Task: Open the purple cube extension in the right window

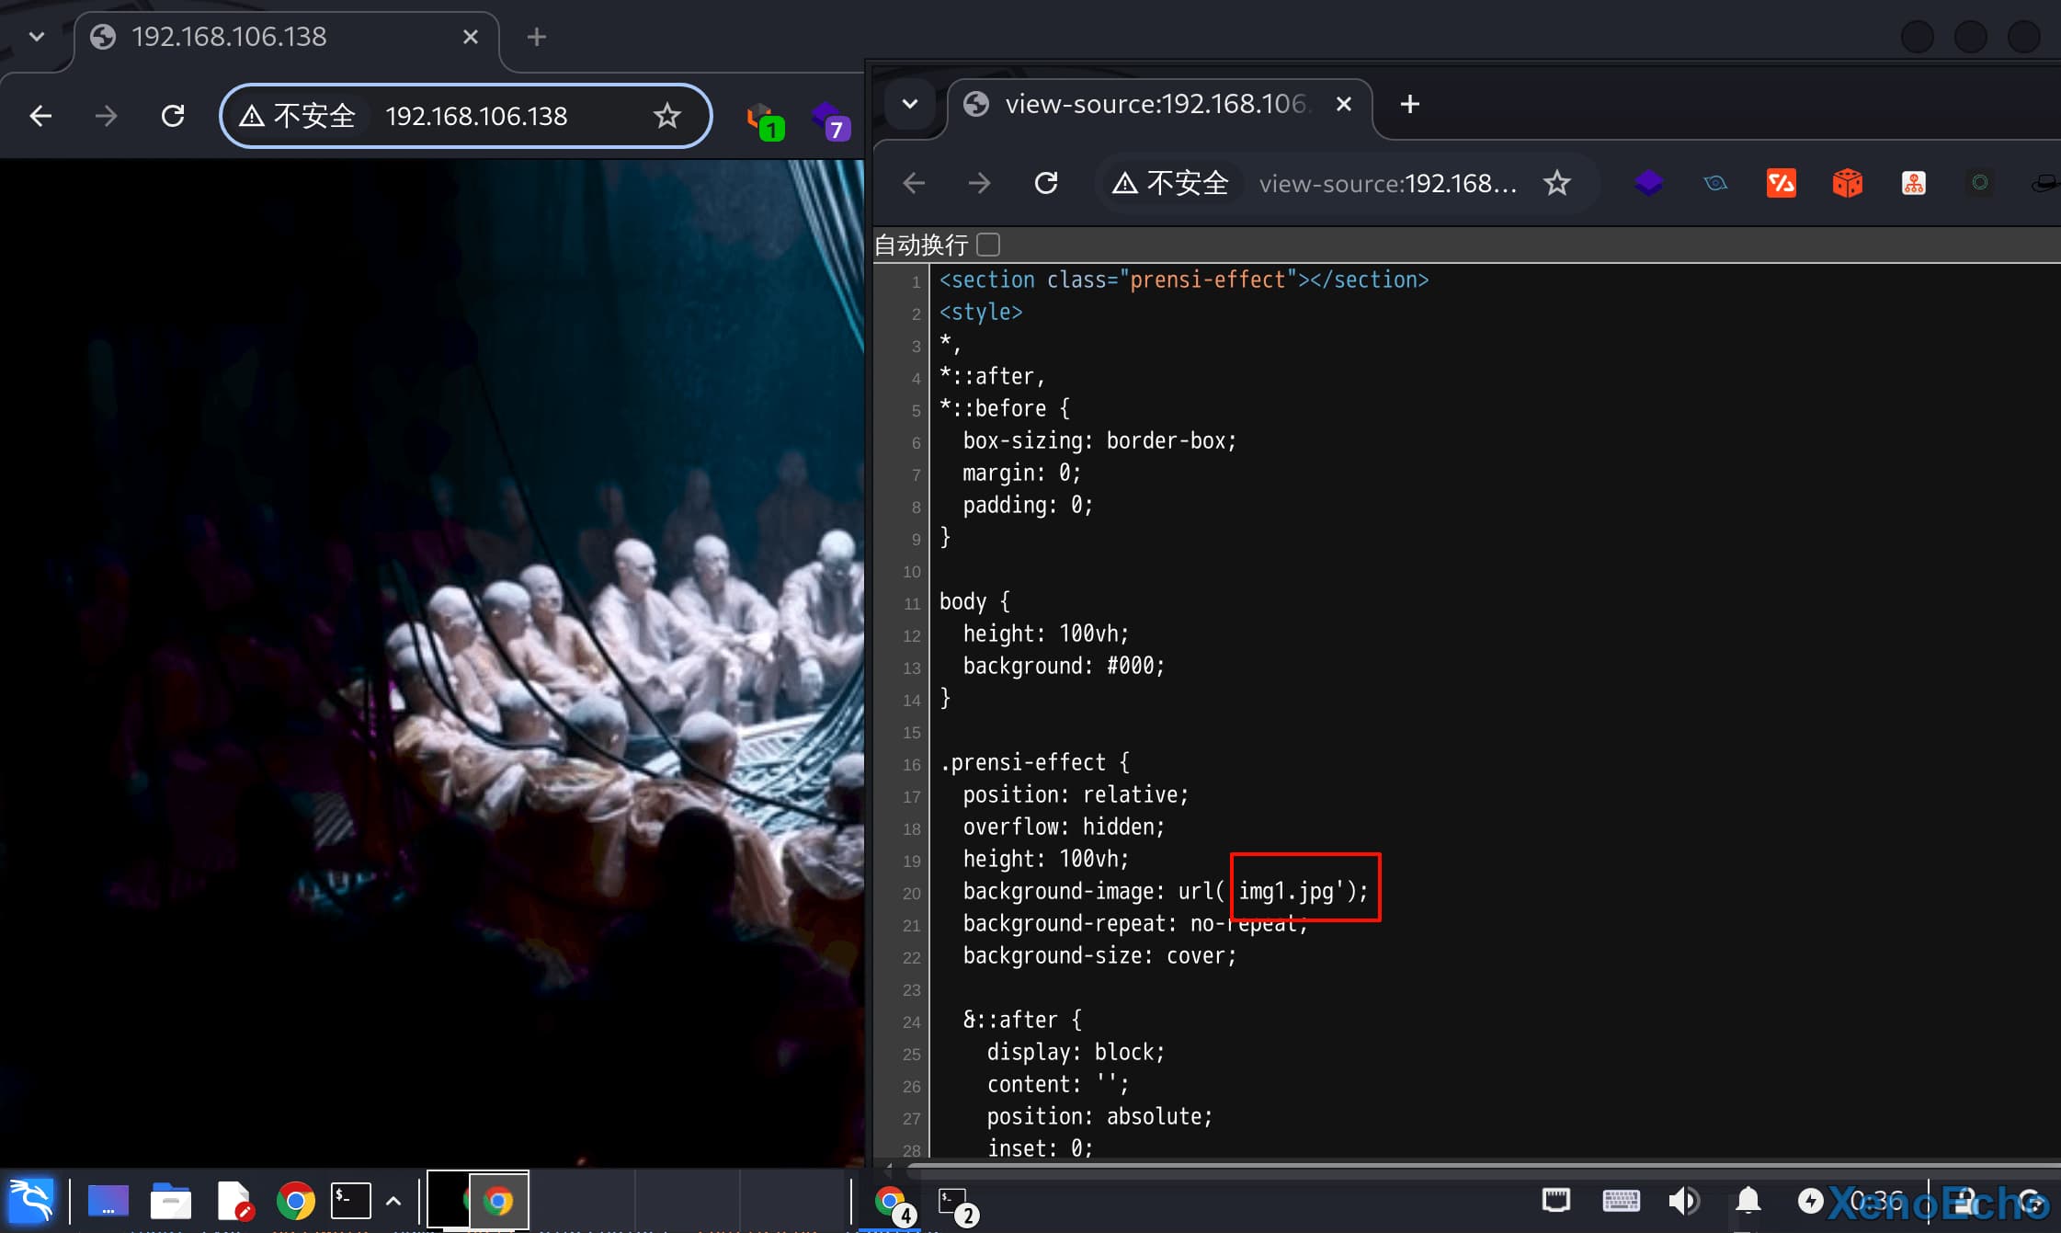Action: [x=1648, y=183]
